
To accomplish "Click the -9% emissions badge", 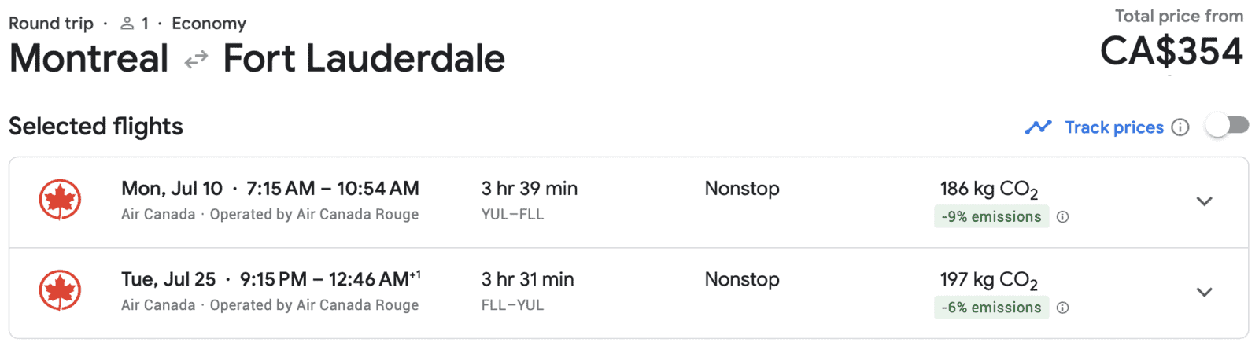I will click(991, 217).
